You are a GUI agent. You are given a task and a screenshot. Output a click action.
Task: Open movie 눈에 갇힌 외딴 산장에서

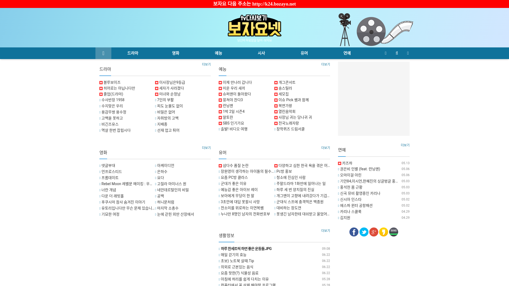175,214
